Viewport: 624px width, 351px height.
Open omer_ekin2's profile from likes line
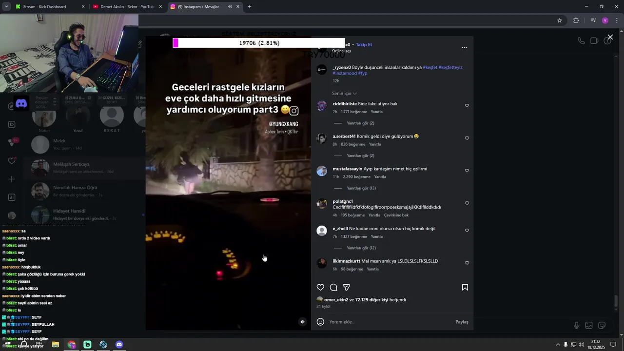click(336, 300)
